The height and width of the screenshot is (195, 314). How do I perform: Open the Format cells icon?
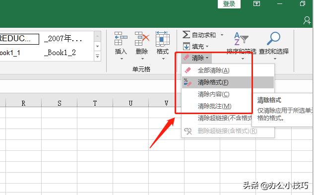163,39
